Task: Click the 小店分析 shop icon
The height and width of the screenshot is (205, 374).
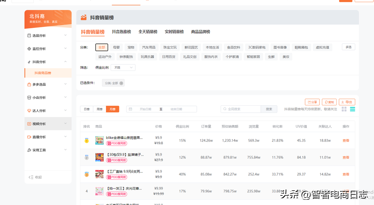Action: pyautogui.click(x=29, y=98)
